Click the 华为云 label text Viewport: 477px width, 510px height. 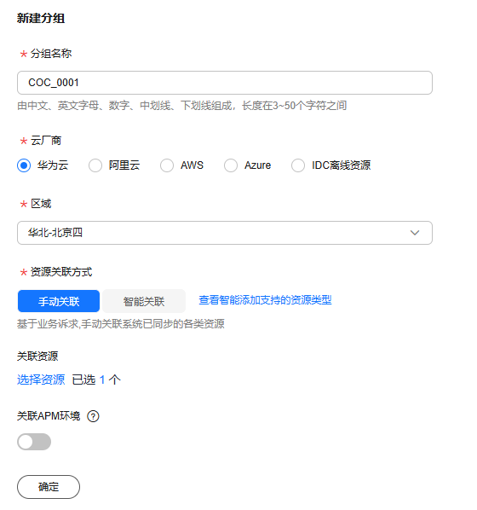point(53,165)
